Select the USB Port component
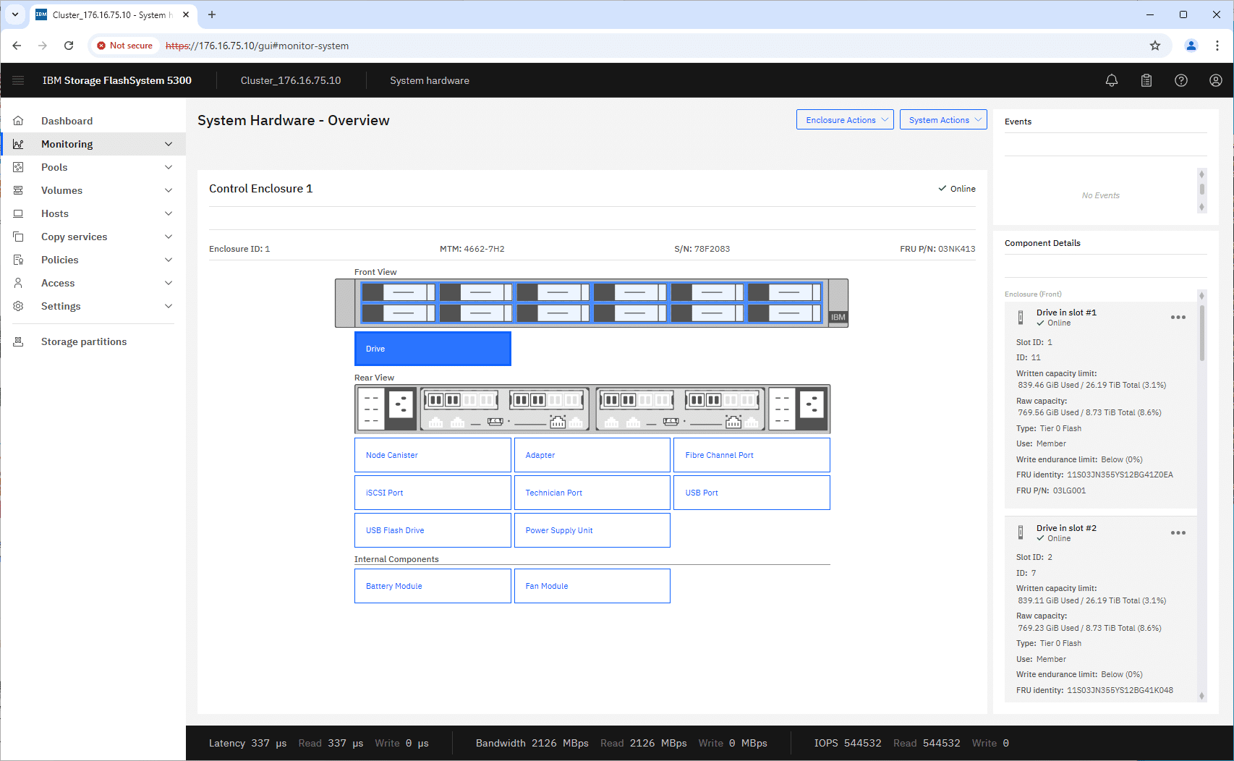This screenshot has width=1234, height=761. coord(752,493)
